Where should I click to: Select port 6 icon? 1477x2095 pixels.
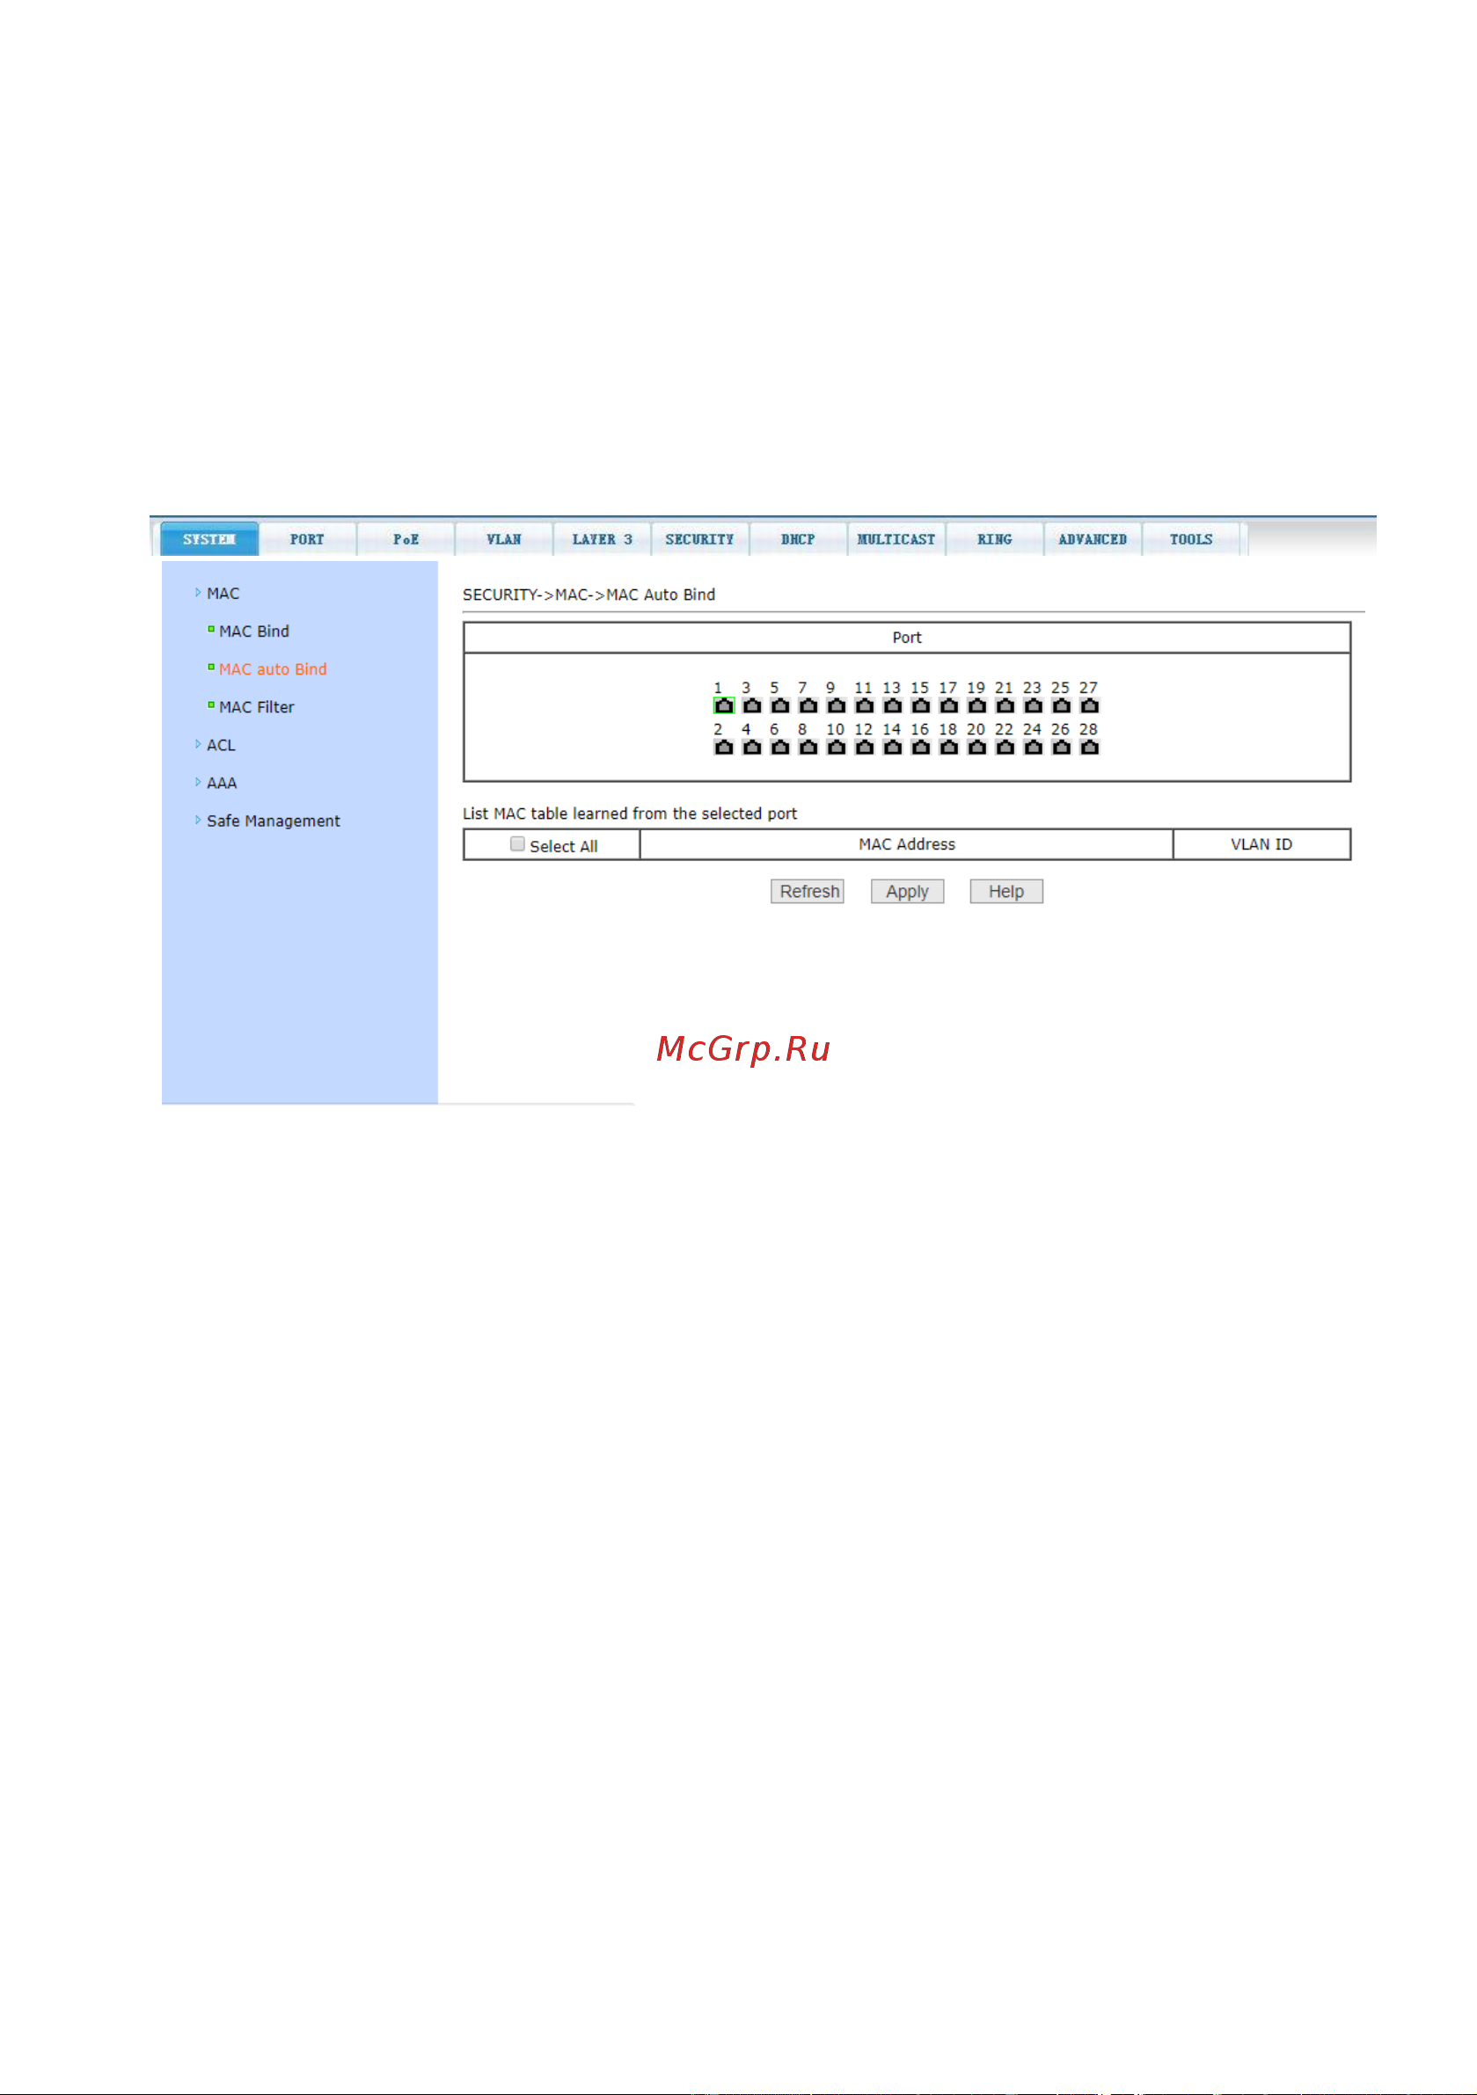point(780,748)
